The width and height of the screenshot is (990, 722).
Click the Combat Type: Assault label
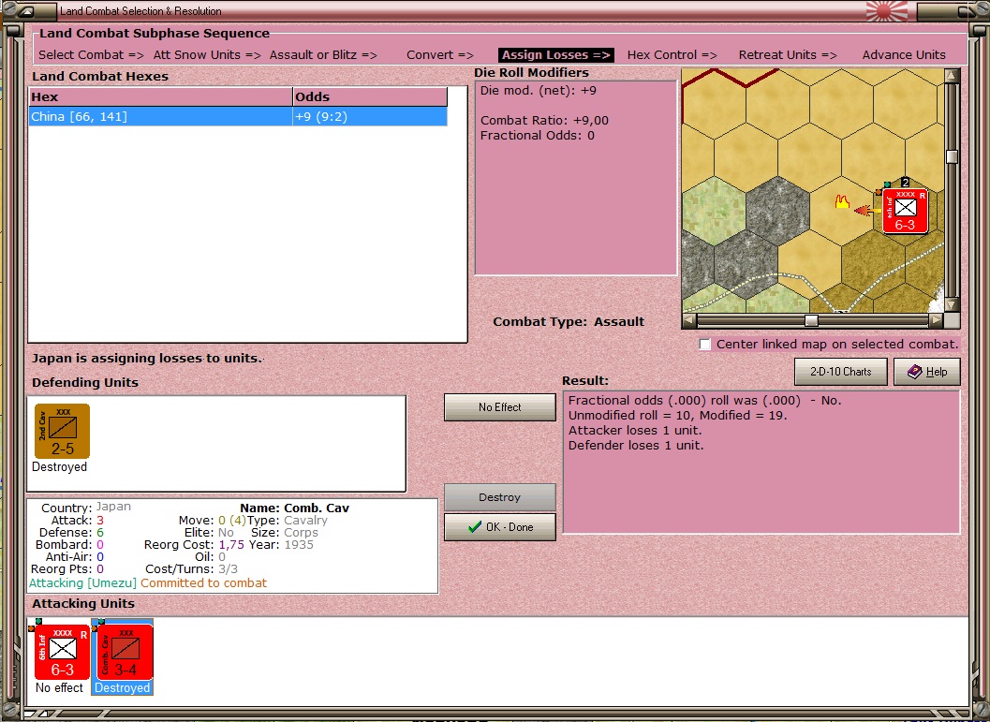pos(569,322)
